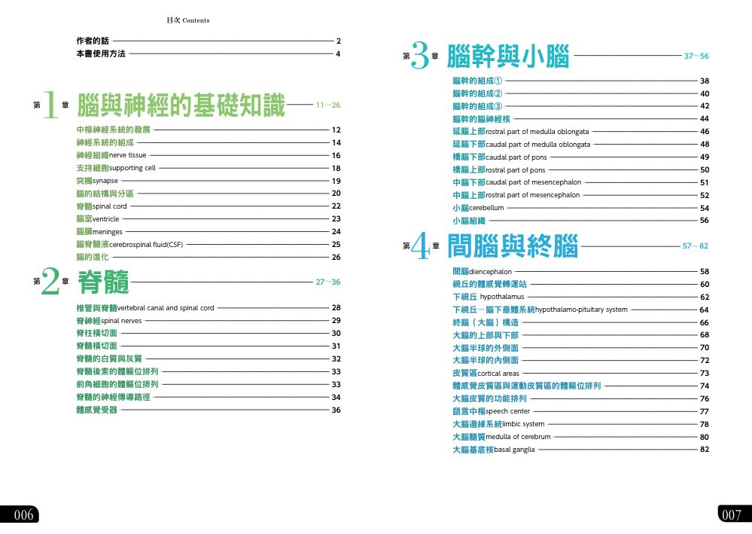This screenshot has height=534, width=752.
Task: Click the 007 page number label
Action: 732,515
